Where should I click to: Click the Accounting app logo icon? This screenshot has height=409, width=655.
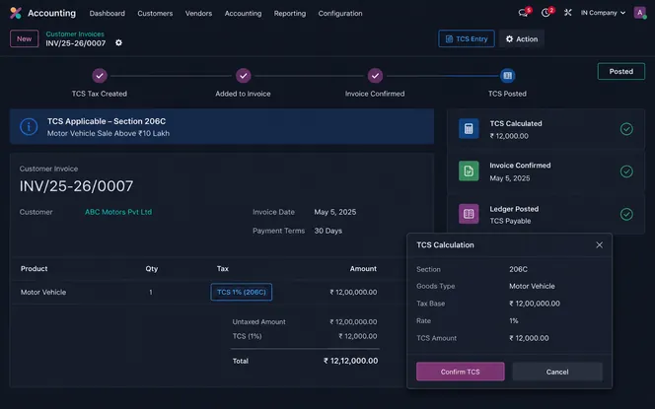point(16,13)
